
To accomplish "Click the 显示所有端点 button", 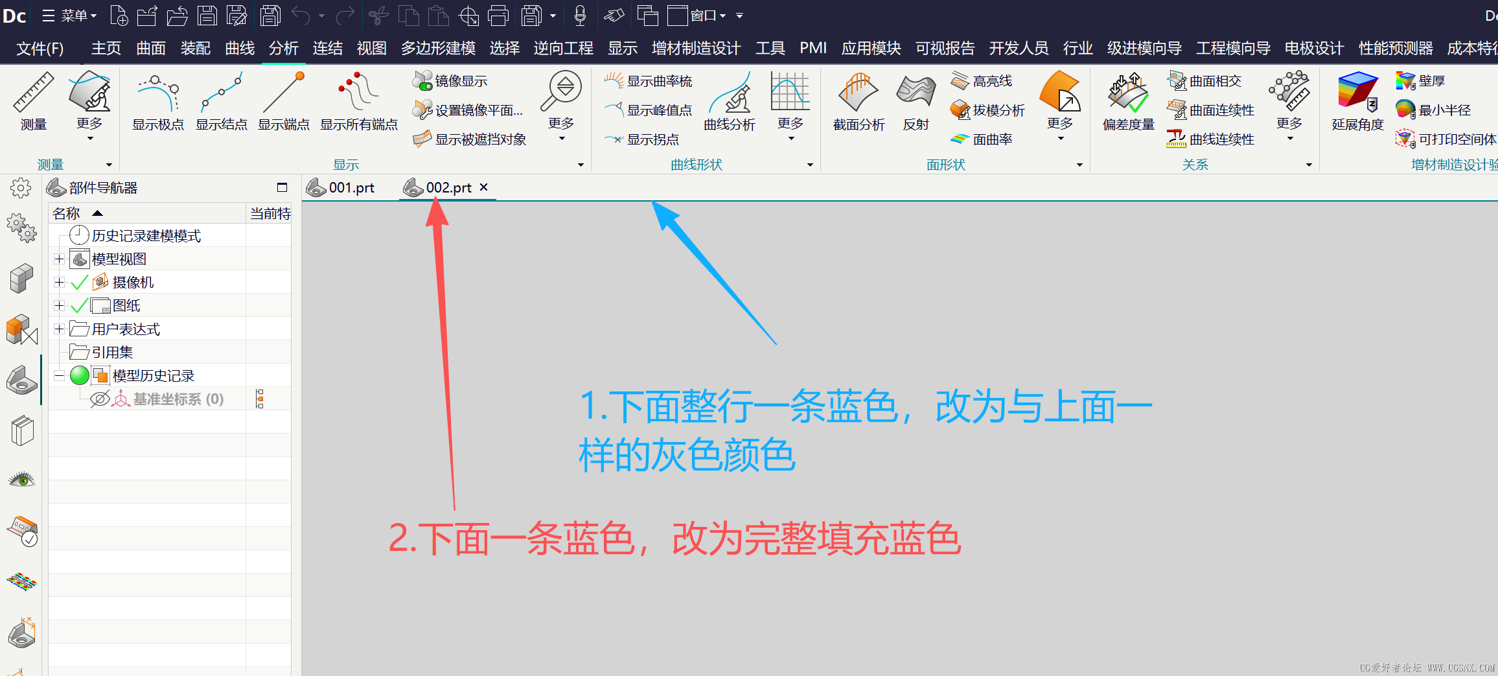I will [x=358, y=124].
